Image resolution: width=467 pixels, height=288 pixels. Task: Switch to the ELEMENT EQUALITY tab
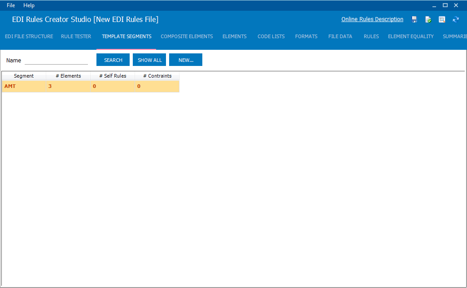click(x=410, y=36)
